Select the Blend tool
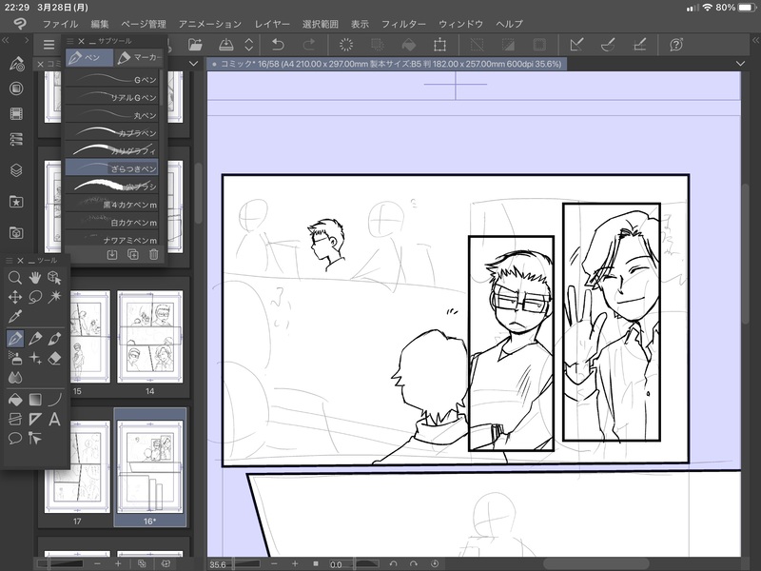The image size is (761, 571). [15, 377]
